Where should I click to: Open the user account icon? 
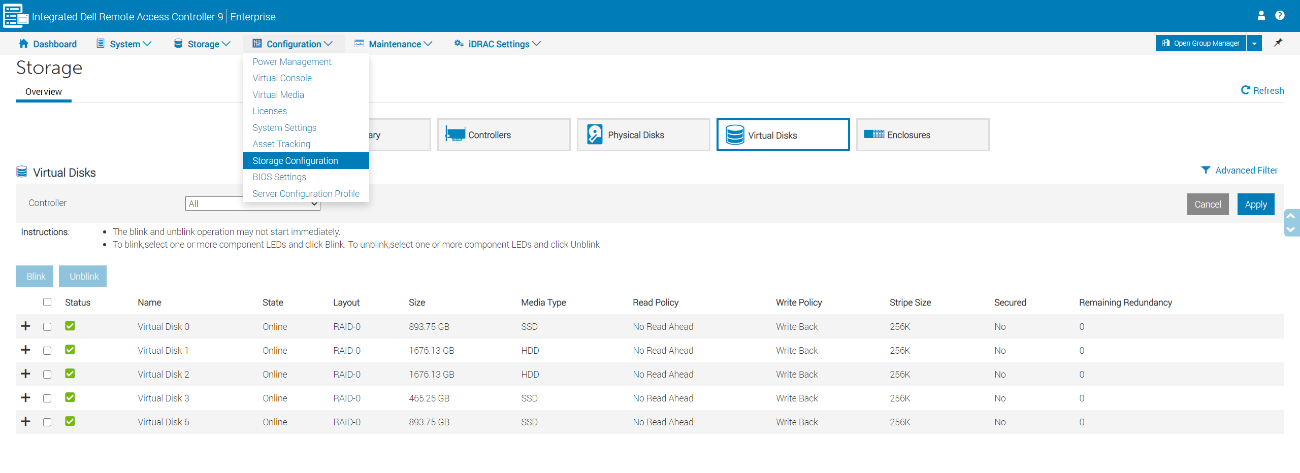click(1261, 16)
